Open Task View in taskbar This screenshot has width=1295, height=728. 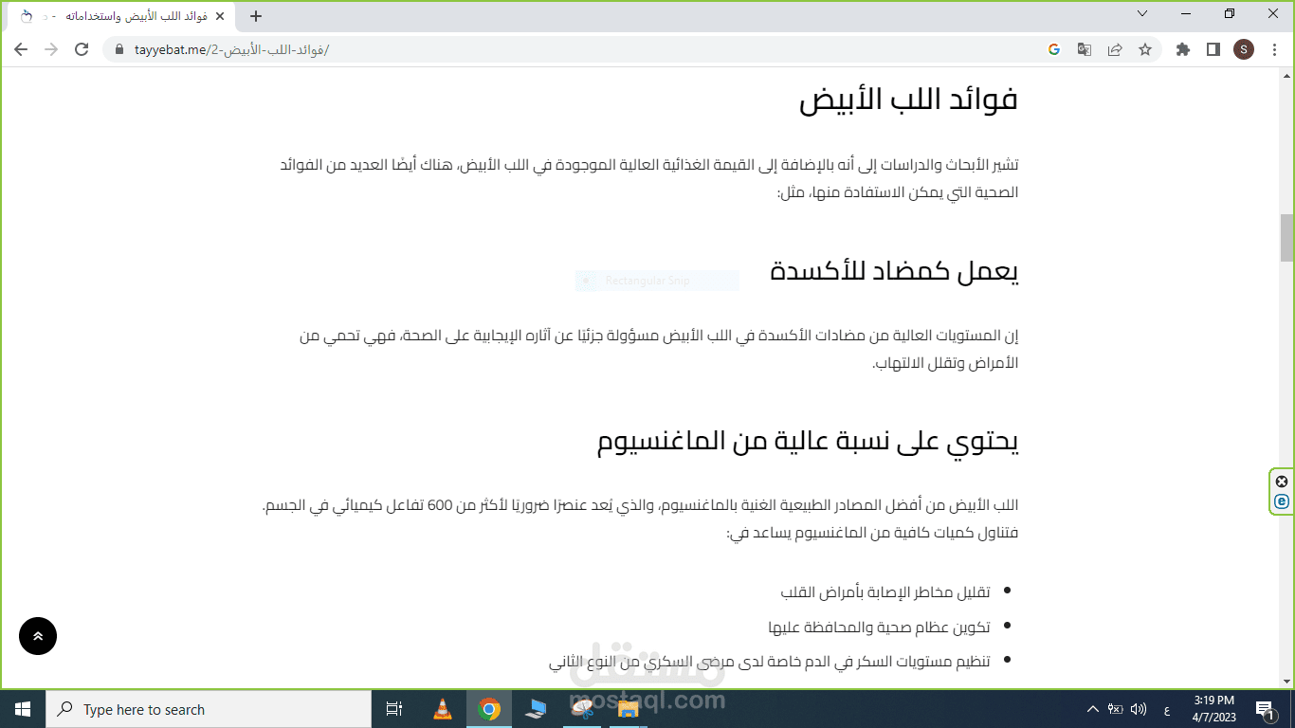395,709
